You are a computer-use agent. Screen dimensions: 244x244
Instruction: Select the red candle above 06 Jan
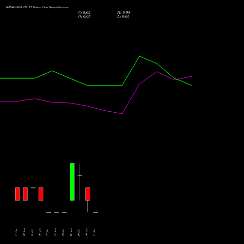click(41, 194)
